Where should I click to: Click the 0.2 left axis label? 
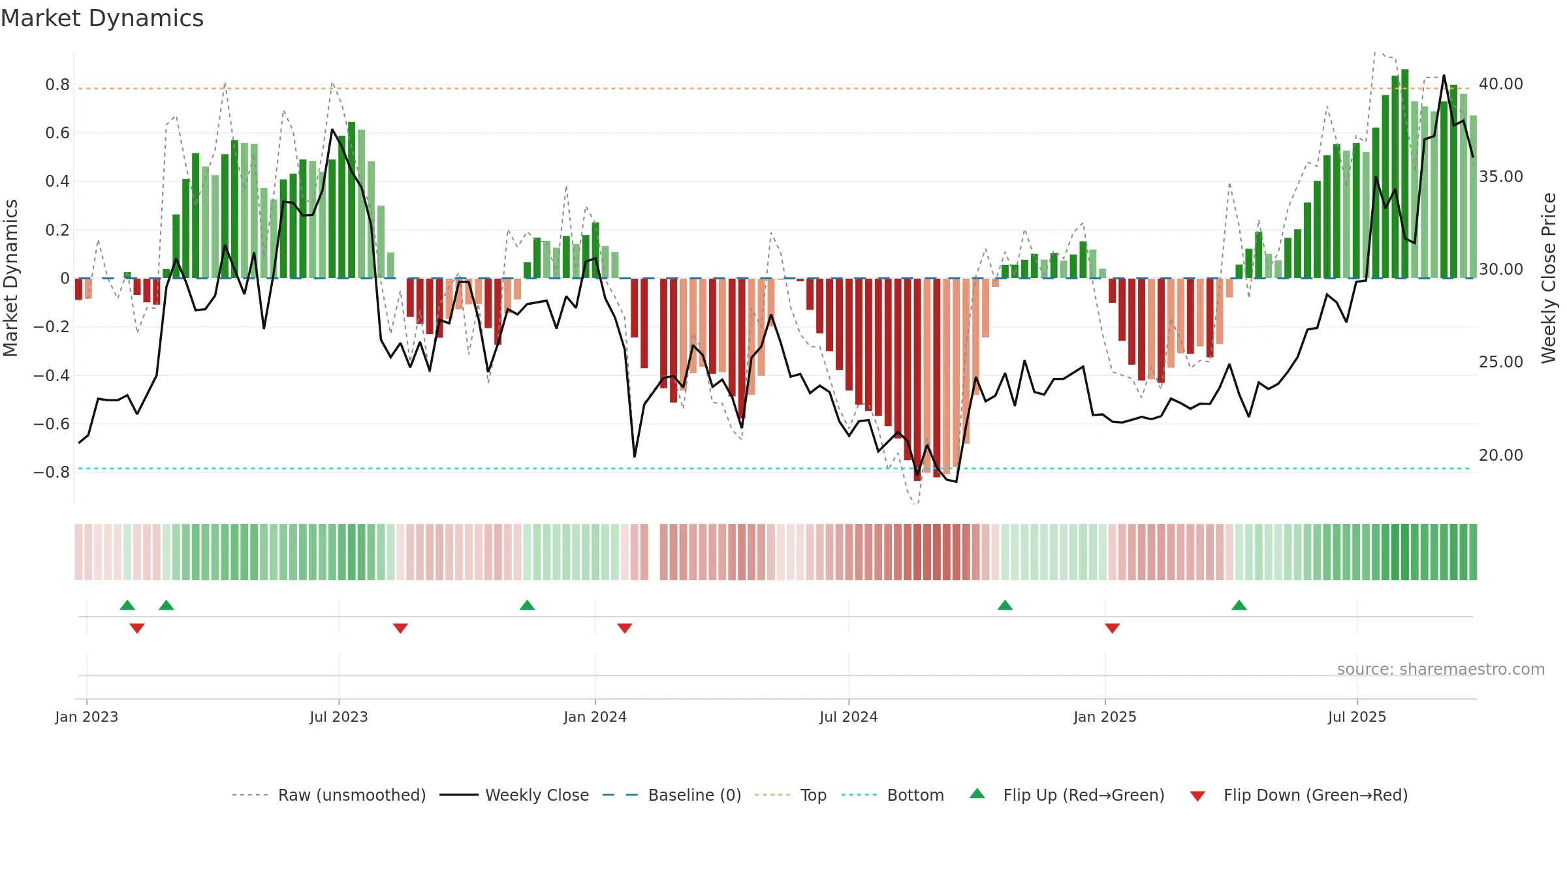tap(57, 230)
